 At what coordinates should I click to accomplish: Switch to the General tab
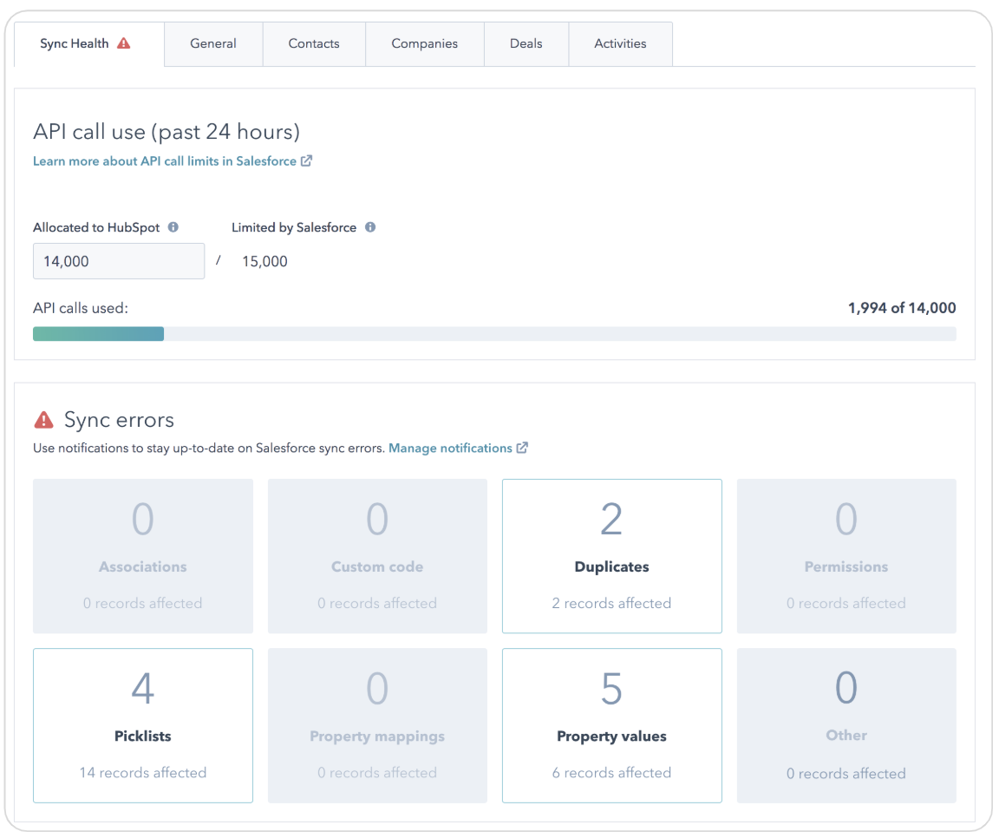click(x=213, y=43)
